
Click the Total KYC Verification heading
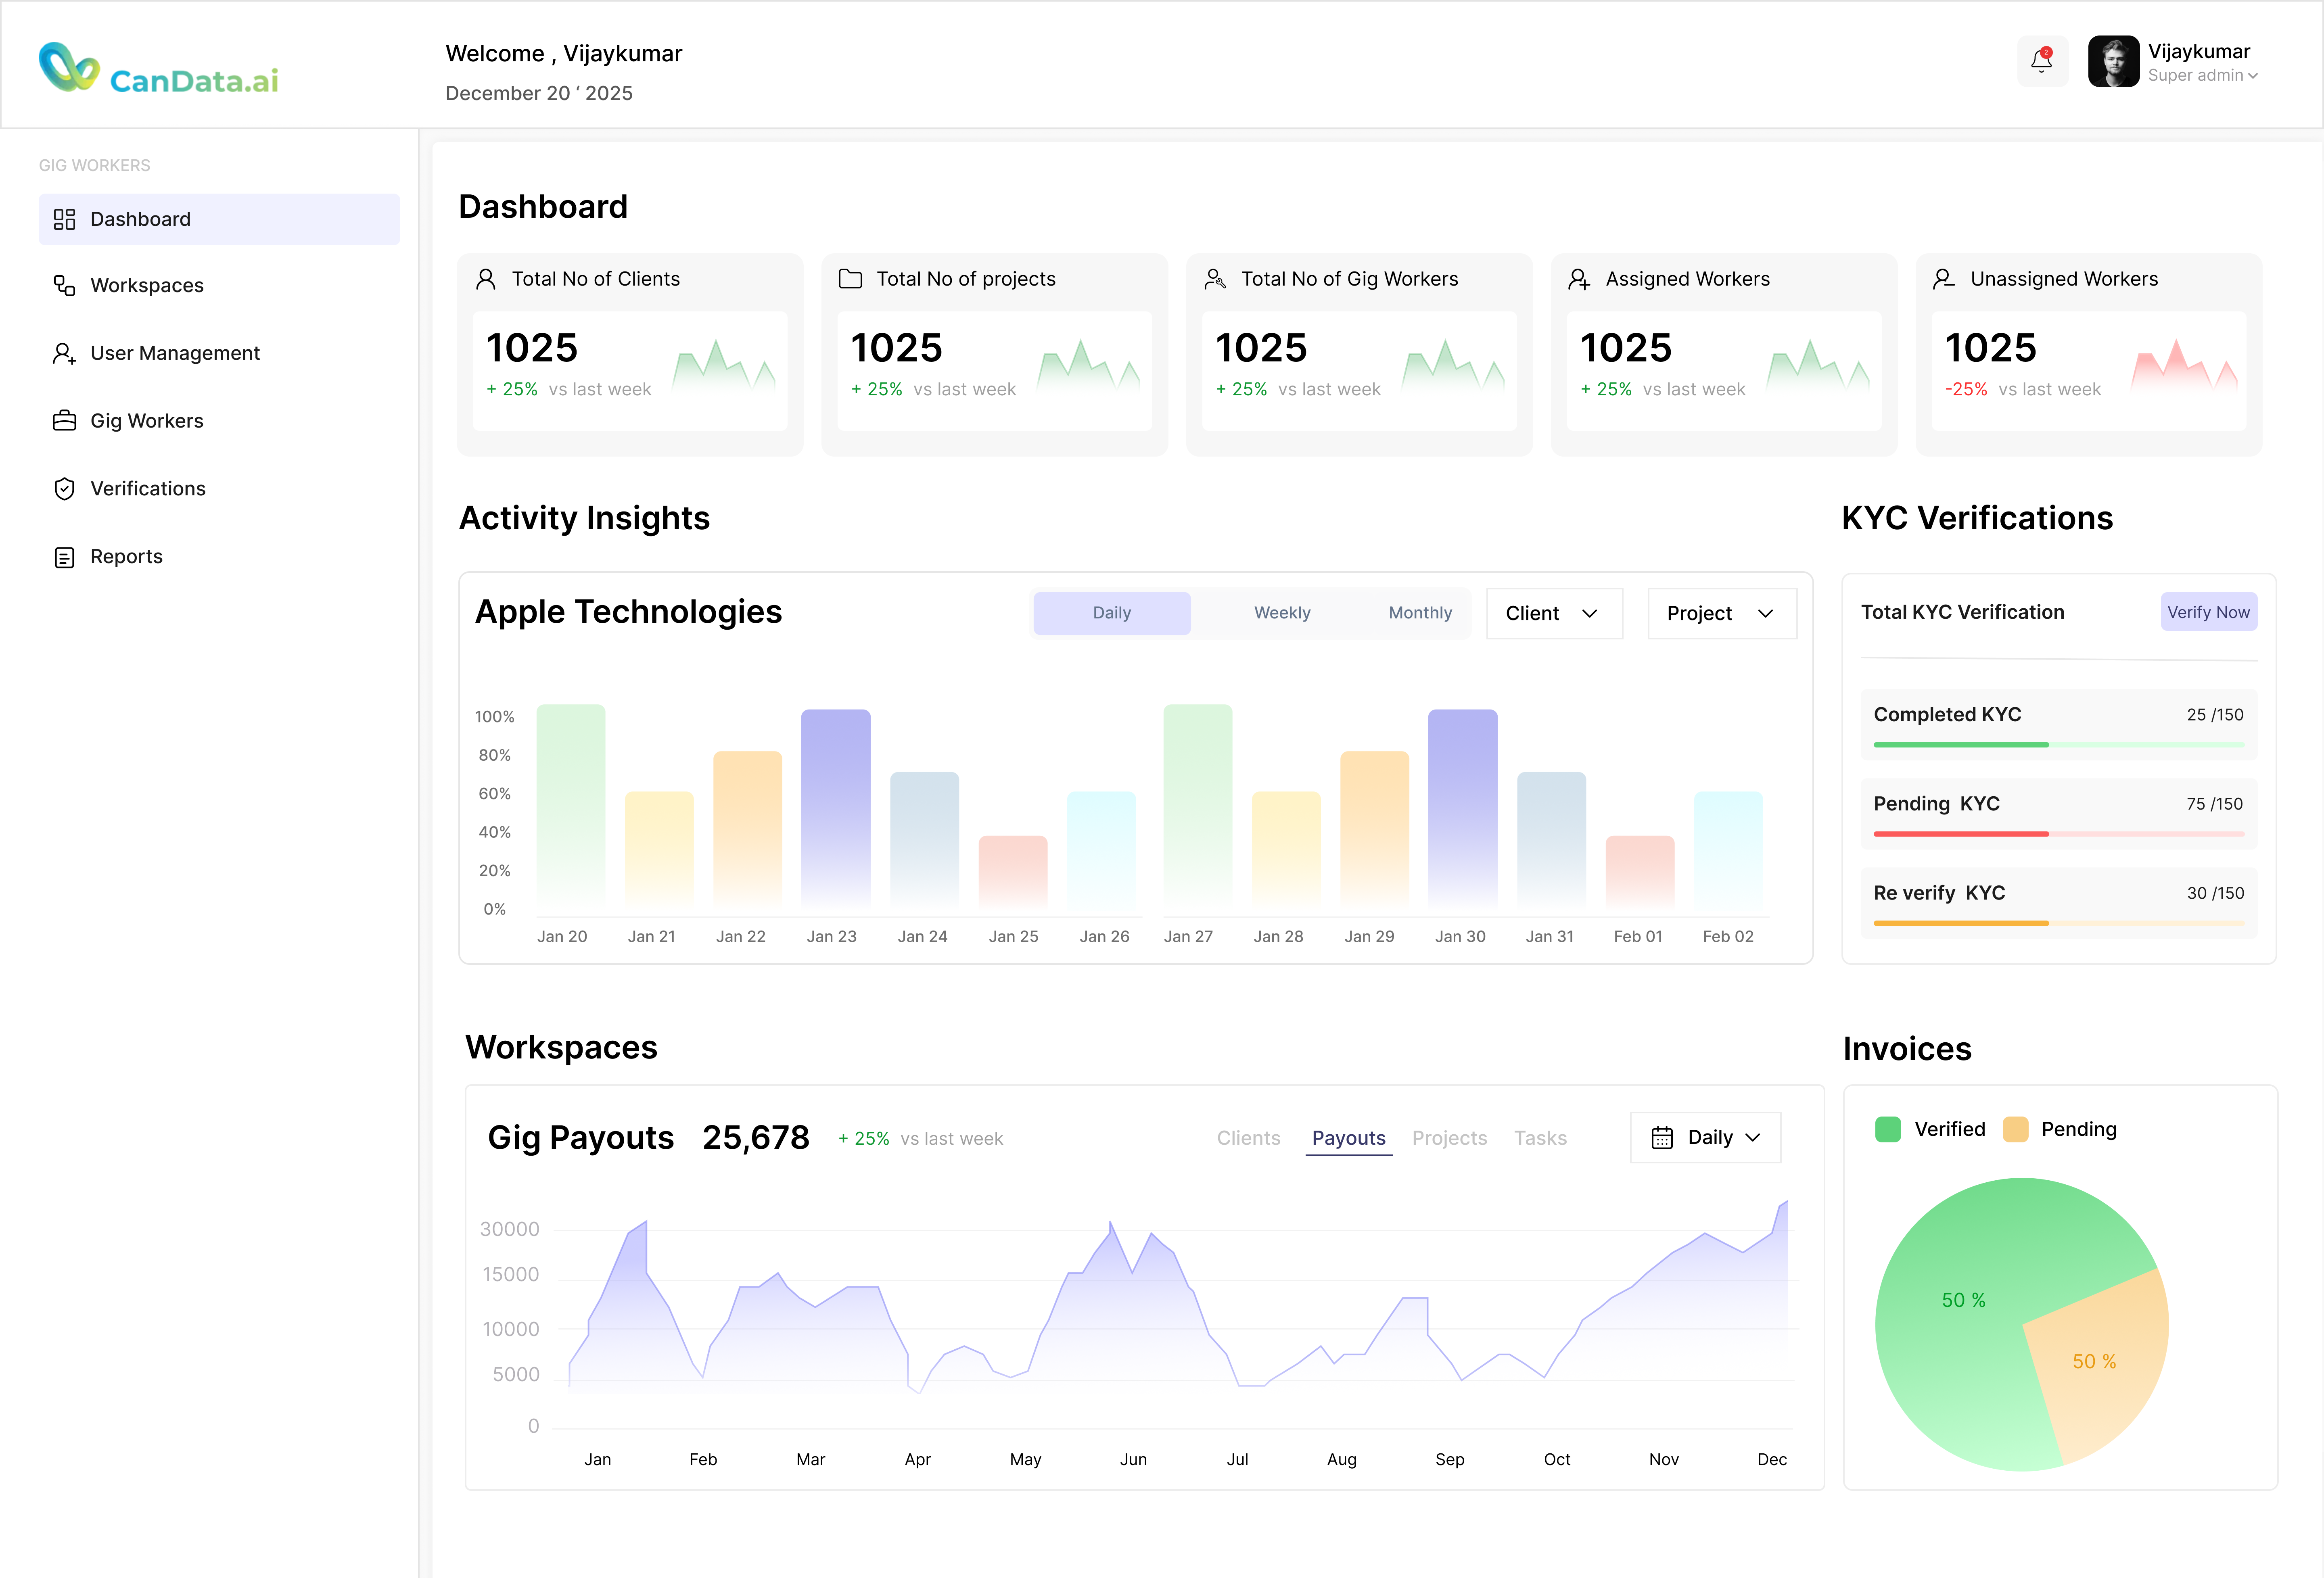[x=1962, y=612]
